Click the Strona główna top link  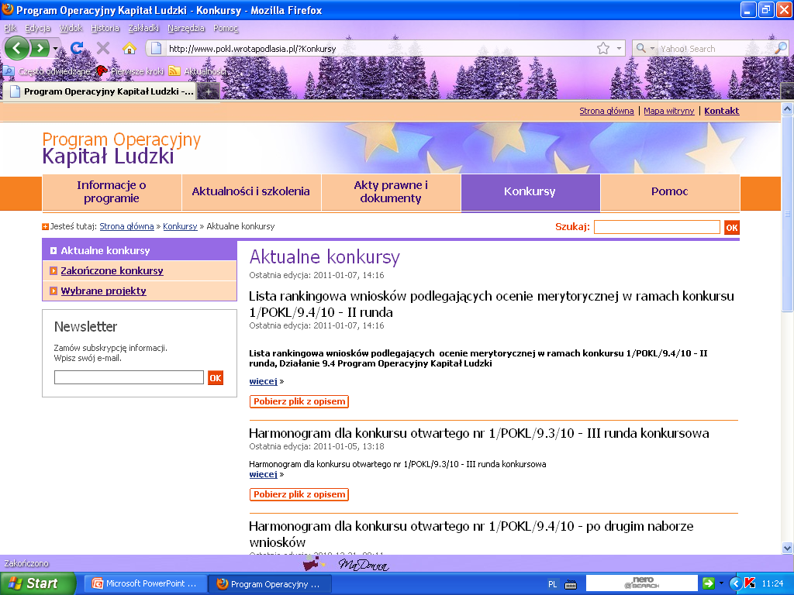click(606, 111)
